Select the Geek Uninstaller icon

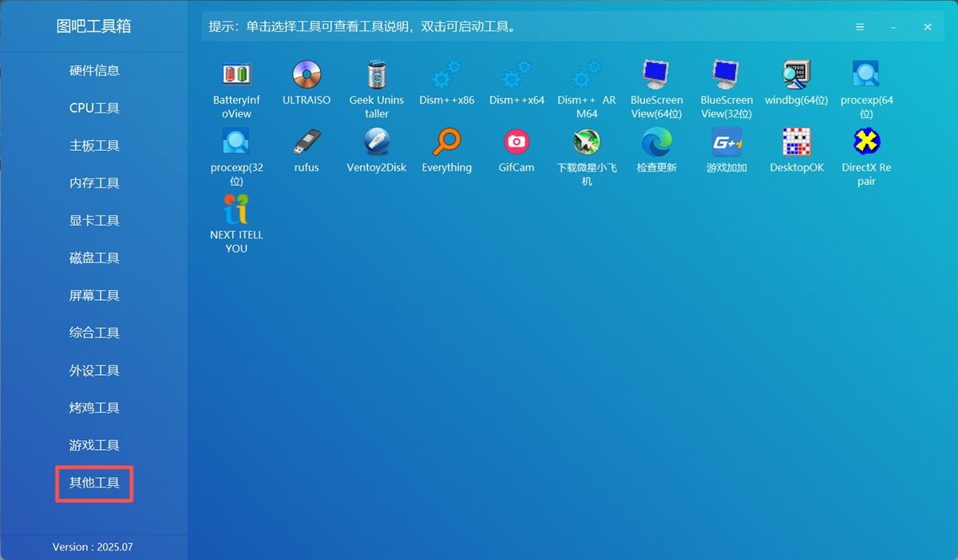377,75
